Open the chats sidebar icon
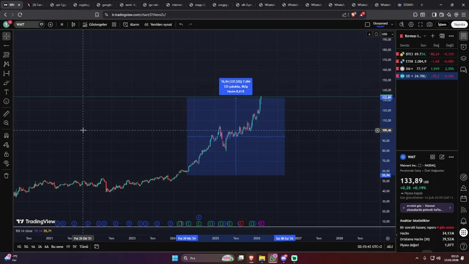Viewport: 469px width, 264px height. [x=464, y=70]
